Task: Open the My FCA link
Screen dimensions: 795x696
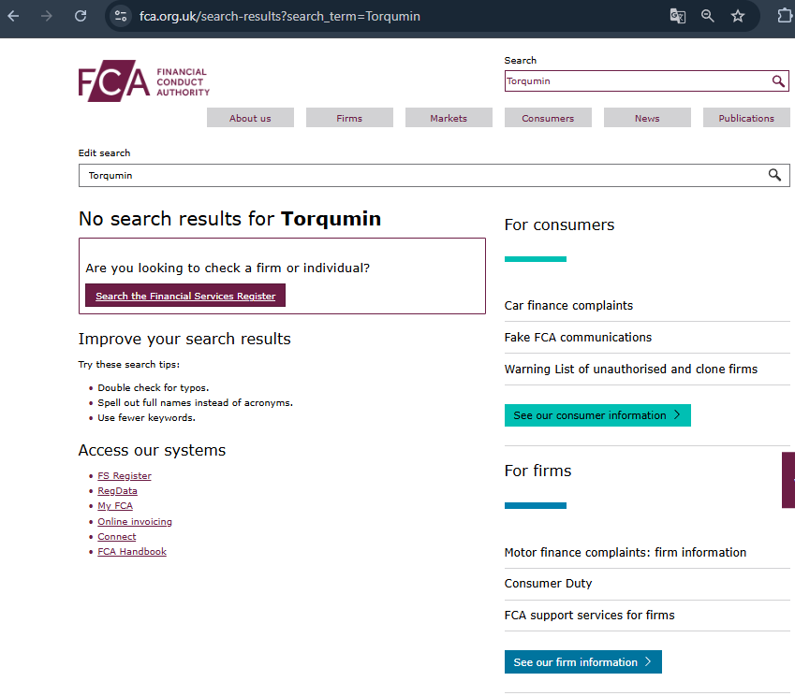Action: [x=115, y=505]
